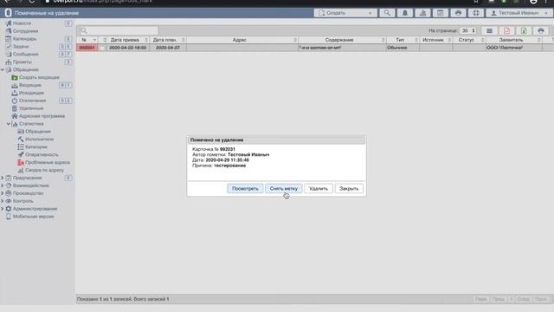Image resolution: width=554 pixels, height=312 pixels.
Task: Tick the checkbox in the table's first row
Action: (x=102, y=48)
